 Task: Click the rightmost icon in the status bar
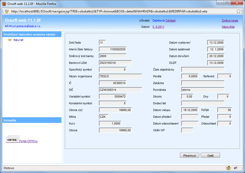[x=236, y=168]
